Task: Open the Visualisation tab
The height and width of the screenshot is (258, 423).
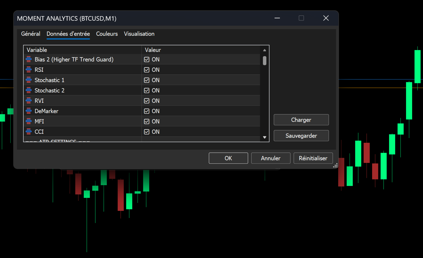Action: 139,34
